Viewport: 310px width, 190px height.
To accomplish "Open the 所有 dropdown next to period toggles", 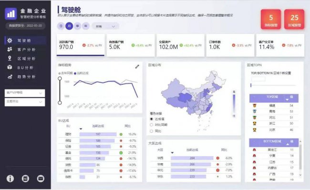I will tap(105, 26).
